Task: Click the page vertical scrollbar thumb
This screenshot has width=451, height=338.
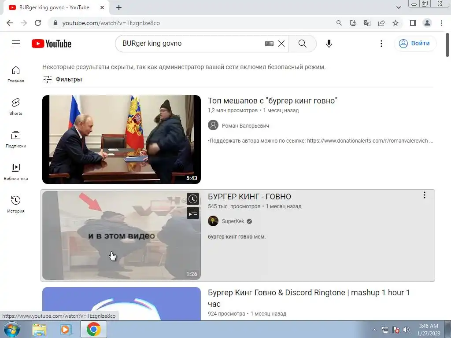Action: click(x=448, y=45)
